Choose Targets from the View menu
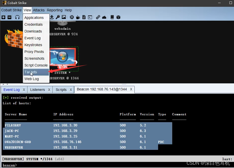The width and height of the screenshot is (234, 168). [x=36, y=72]
